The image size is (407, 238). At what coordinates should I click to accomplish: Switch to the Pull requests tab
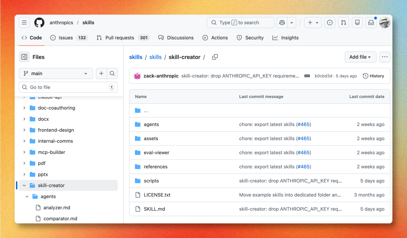coord(123,38)
